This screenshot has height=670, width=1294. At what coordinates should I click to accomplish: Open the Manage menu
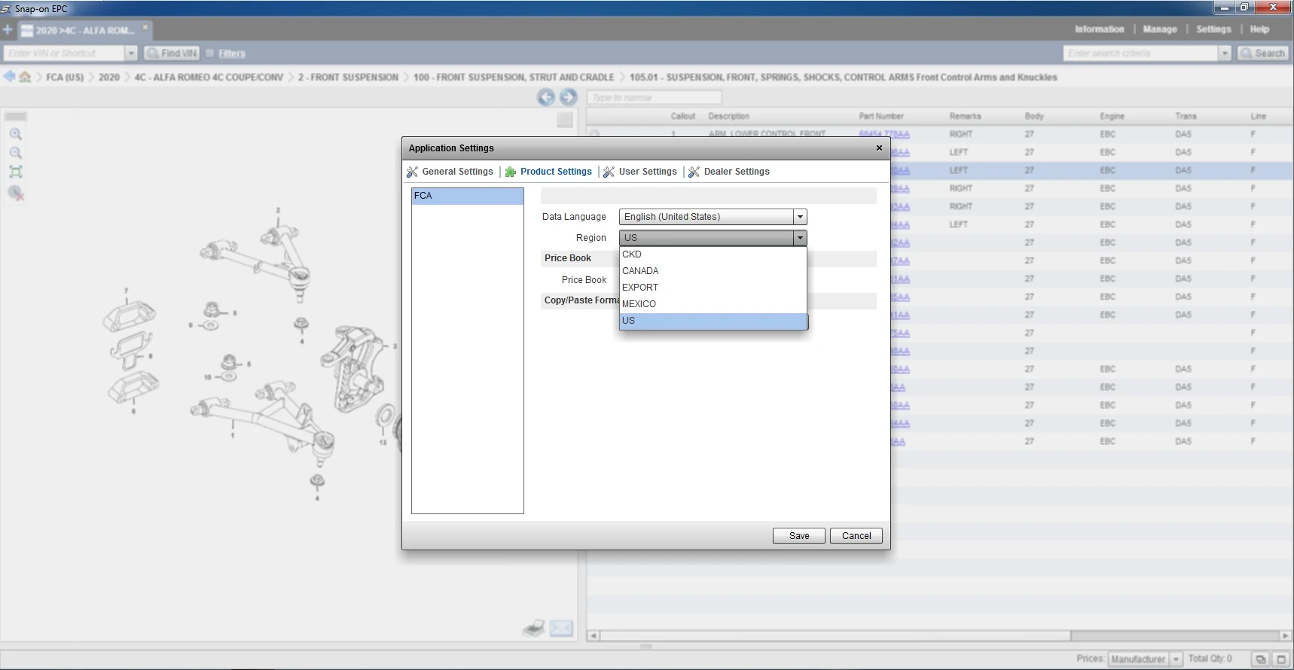pyautogui.click(x=1160, y=29)
